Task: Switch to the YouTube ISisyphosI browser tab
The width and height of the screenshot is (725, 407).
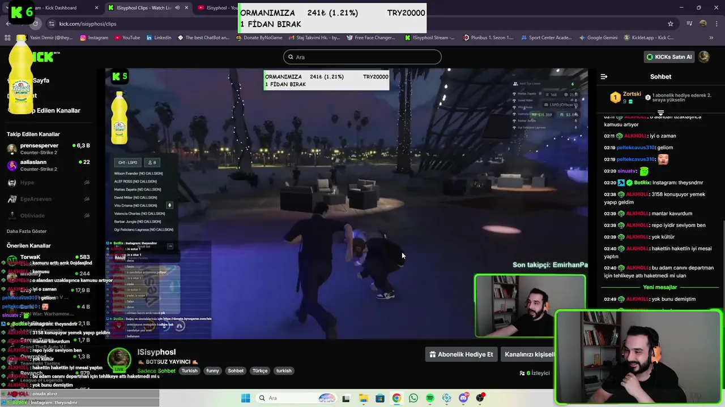Action: point(218,8)
